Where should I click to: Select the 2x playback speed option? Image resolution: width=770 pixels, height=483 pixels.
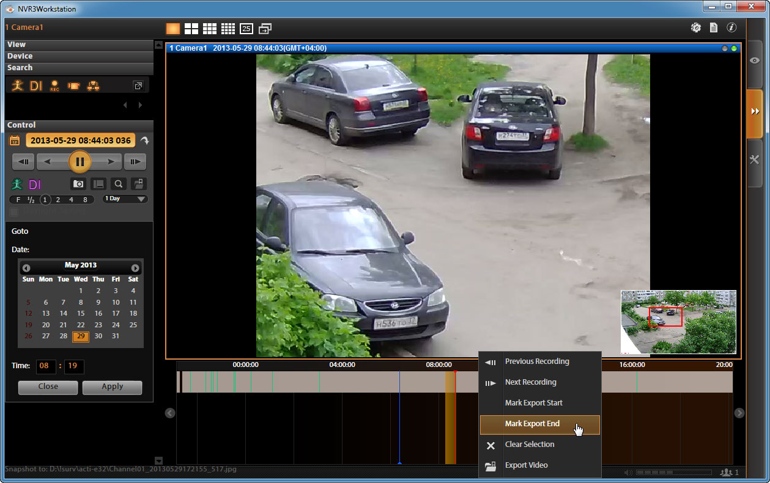58,200
